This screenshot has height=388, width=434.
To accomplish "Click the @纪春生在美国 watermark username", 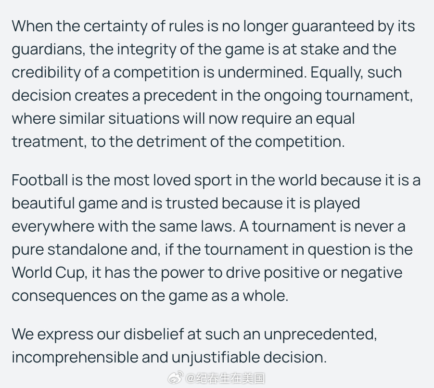I will pos(225,378).
